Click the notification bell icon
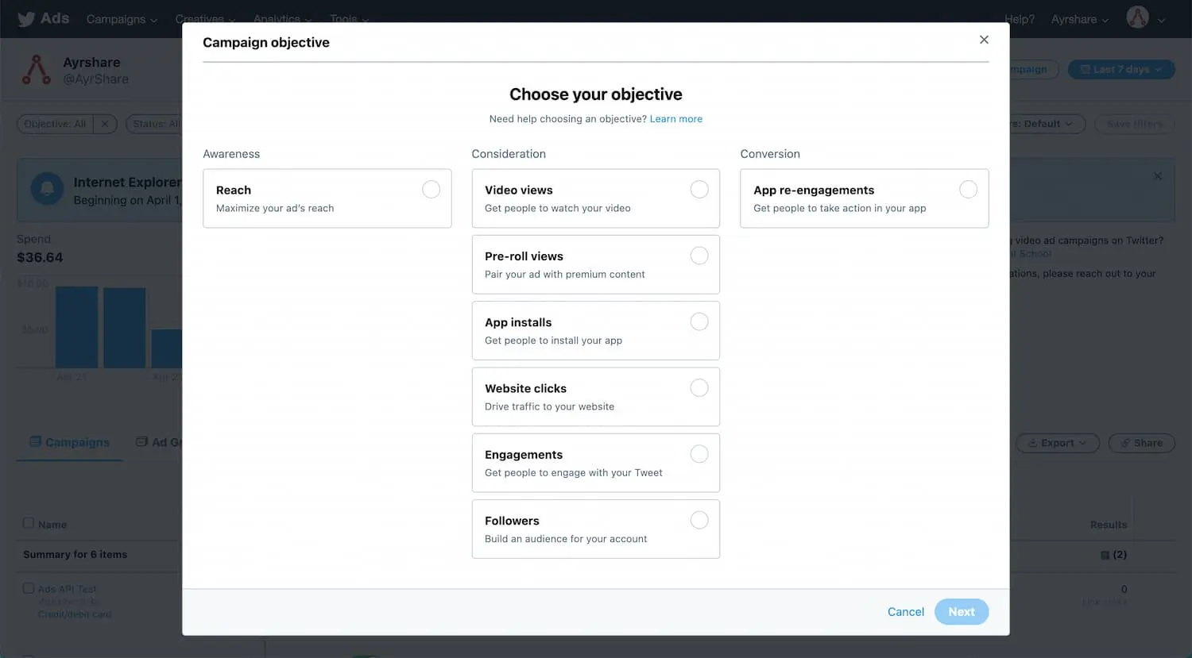 click(47, 189)
